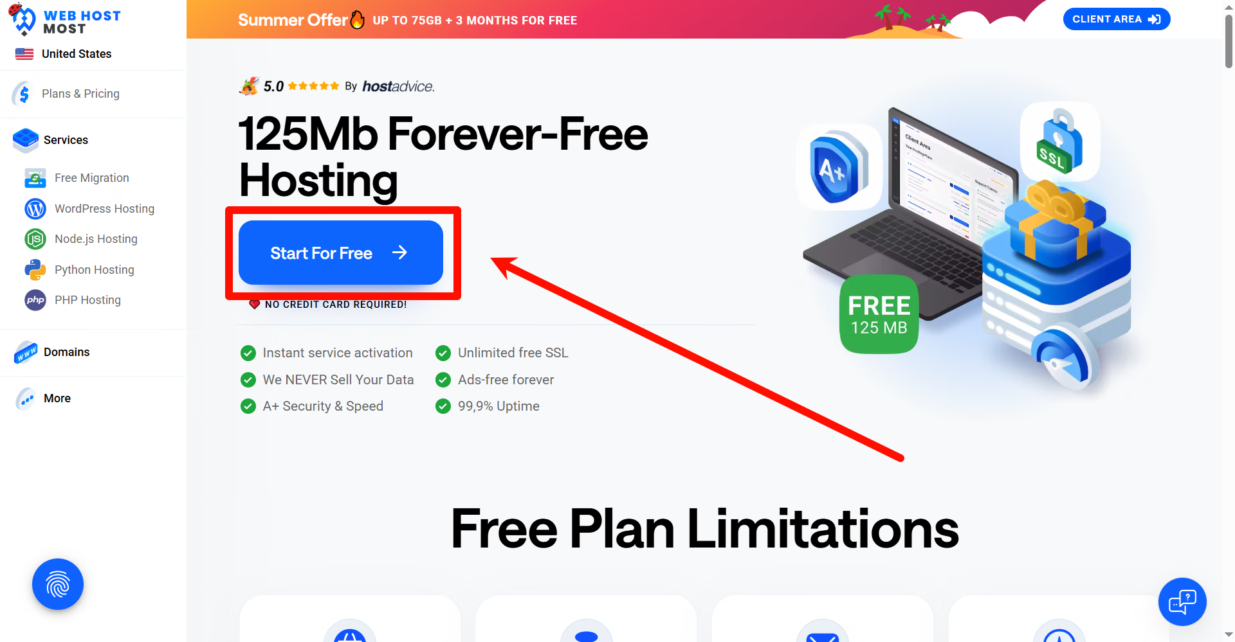Click the Free Migration icon
The width and height of the screenshot is (1235, 642).
35,178
